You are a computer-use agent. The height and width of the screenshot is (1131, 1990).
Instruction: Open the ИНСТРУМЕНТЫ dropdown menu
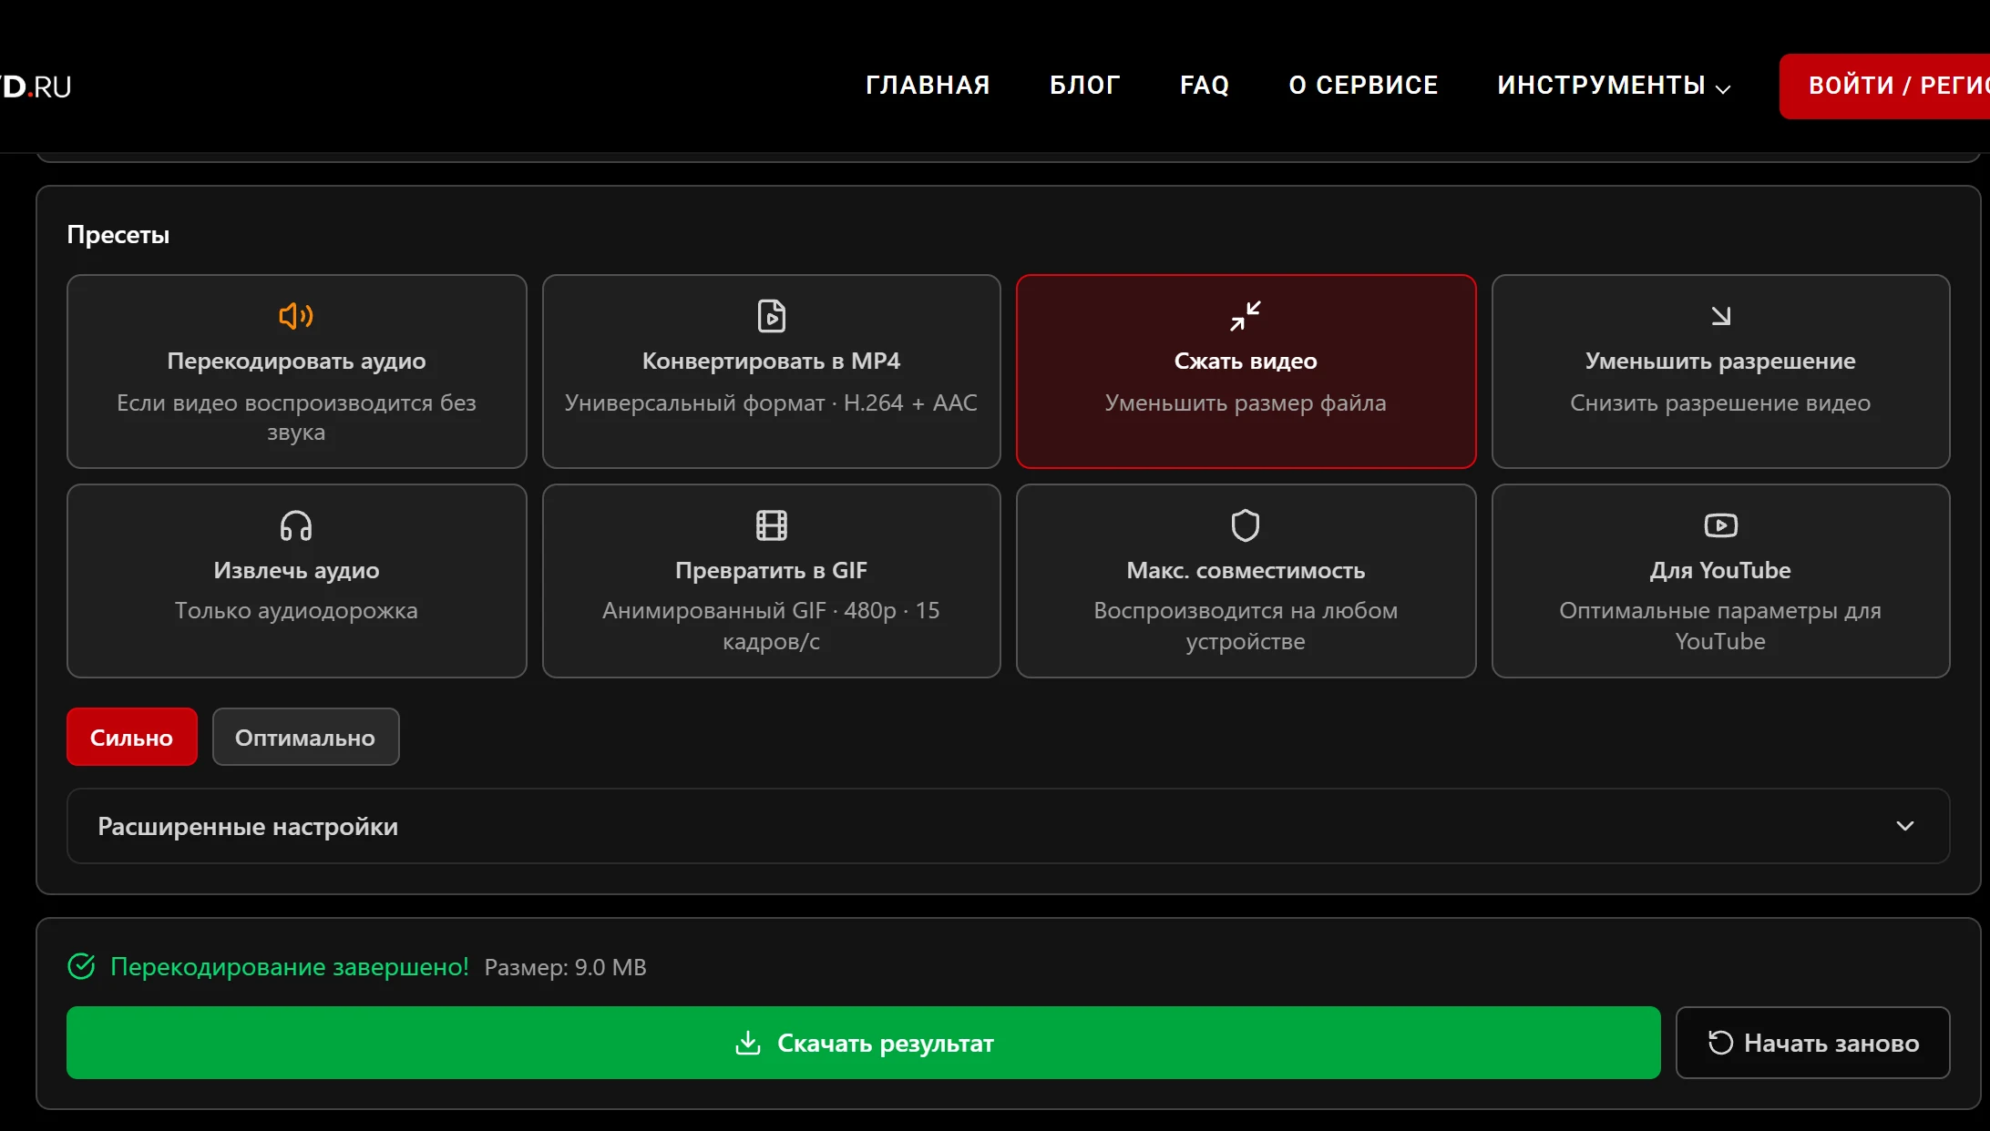(x=1613, y=86)
